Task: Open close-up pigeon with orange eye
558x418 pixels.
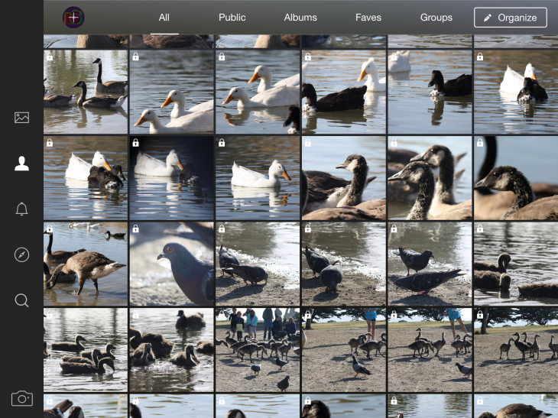Action: click(x=172, y=264)
